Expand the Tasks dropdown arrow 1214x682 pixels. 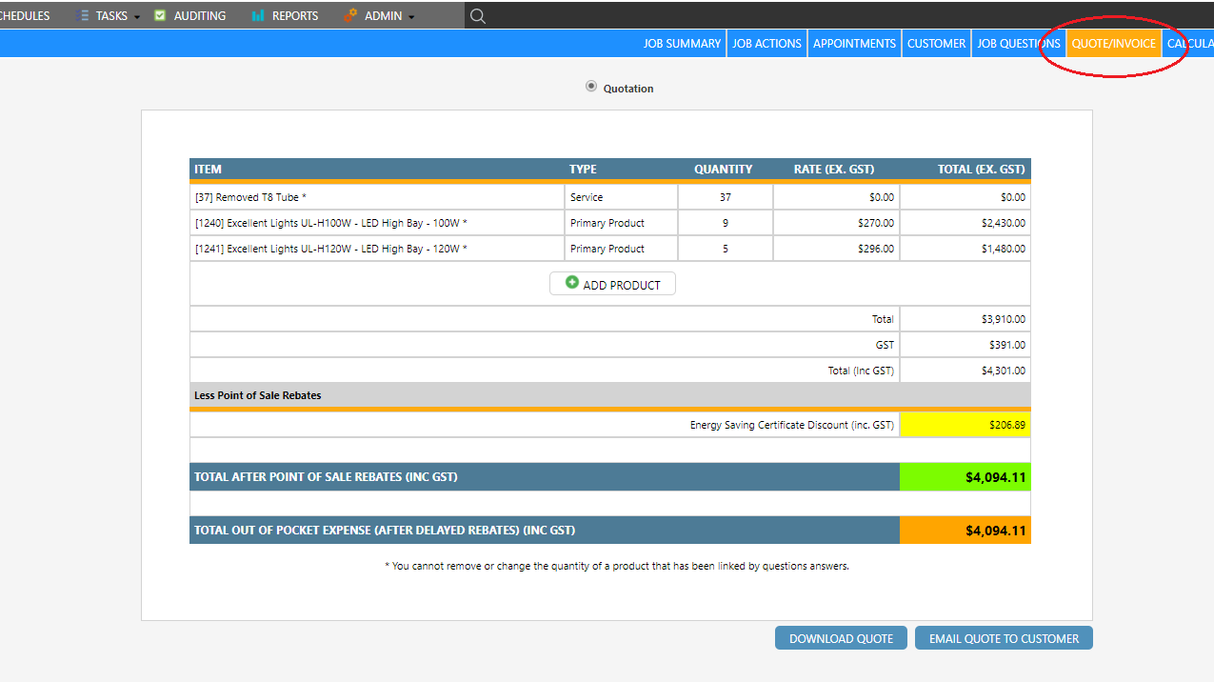pyautogui.click(x=137, y=17)
